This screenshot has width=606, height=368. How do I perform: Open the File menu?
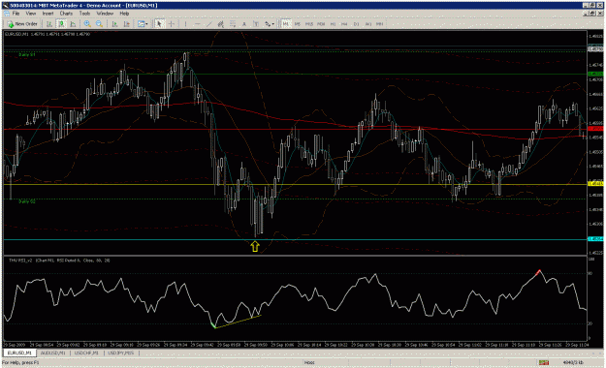(x=16, y=14)
